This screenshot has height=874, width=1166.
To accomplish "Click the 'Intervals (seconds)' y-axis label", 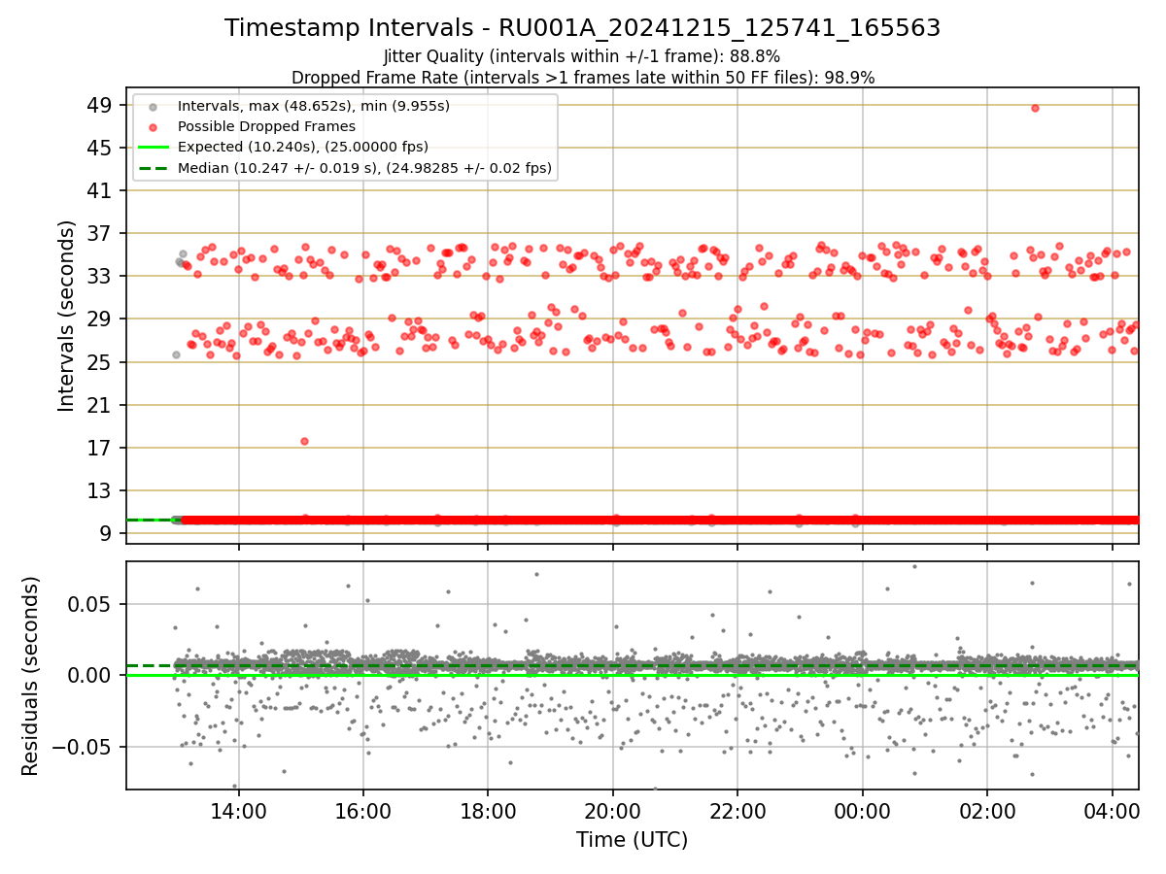I will coord(66,316).
